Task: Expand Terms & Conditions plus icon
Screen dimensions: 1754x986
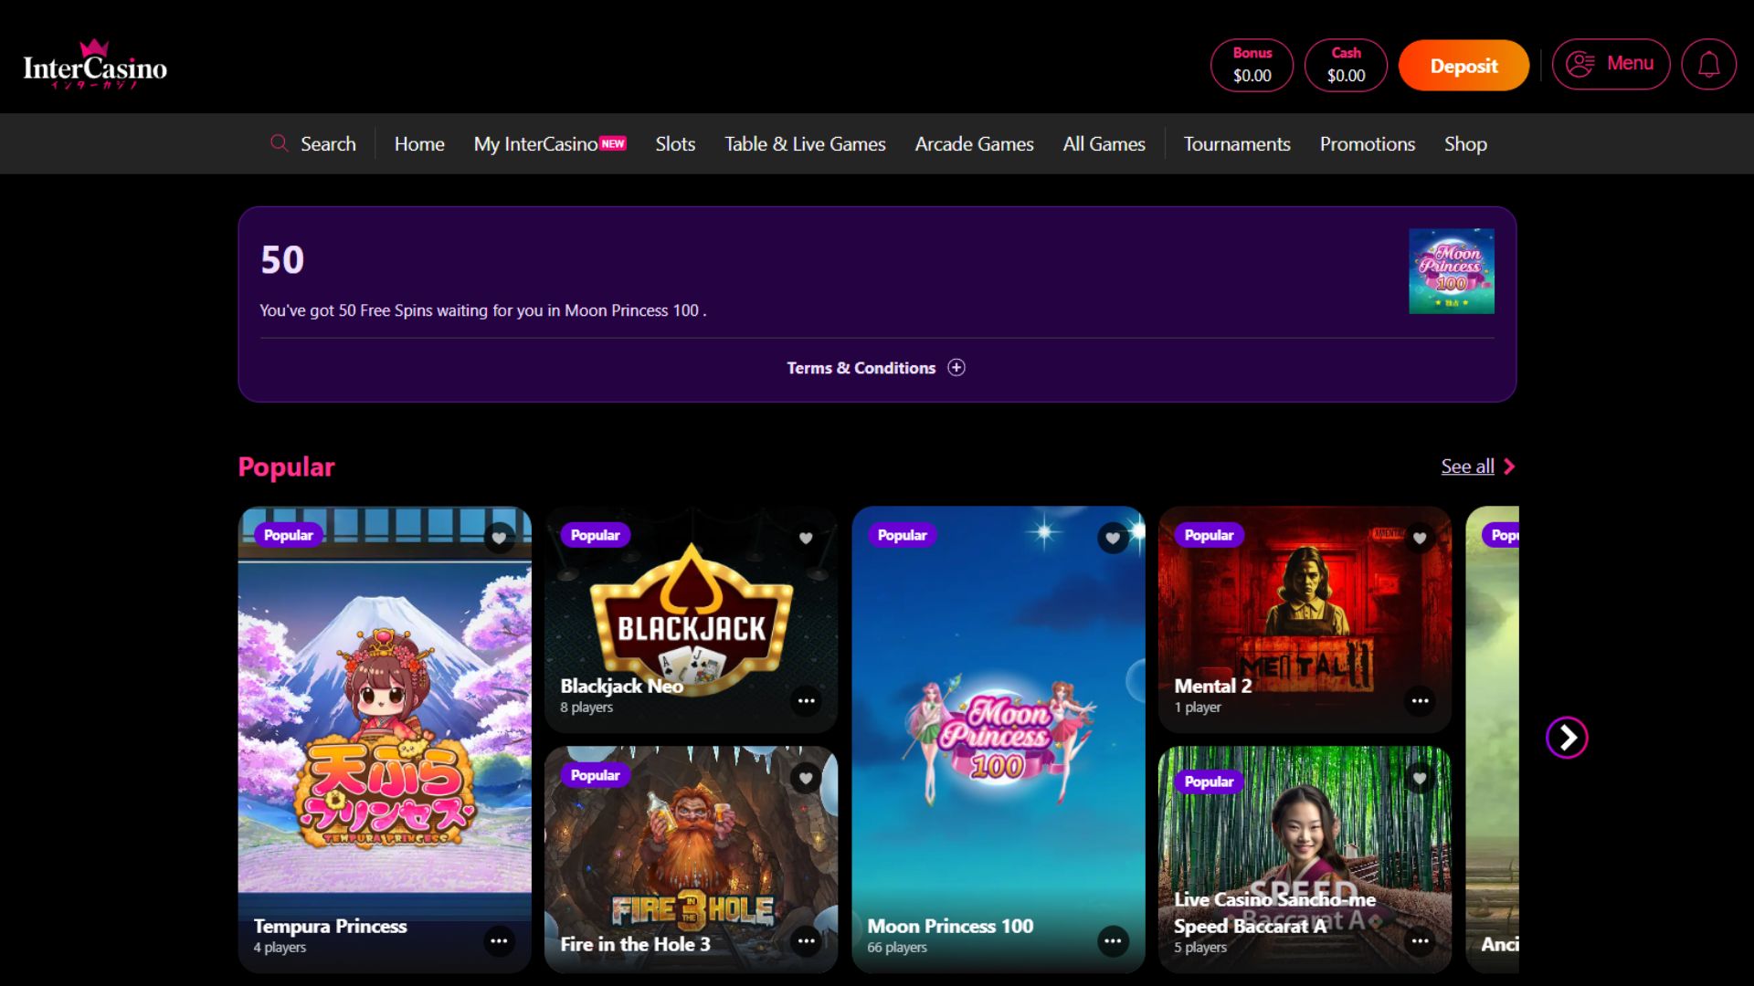Action: click(x=956, y=367)
